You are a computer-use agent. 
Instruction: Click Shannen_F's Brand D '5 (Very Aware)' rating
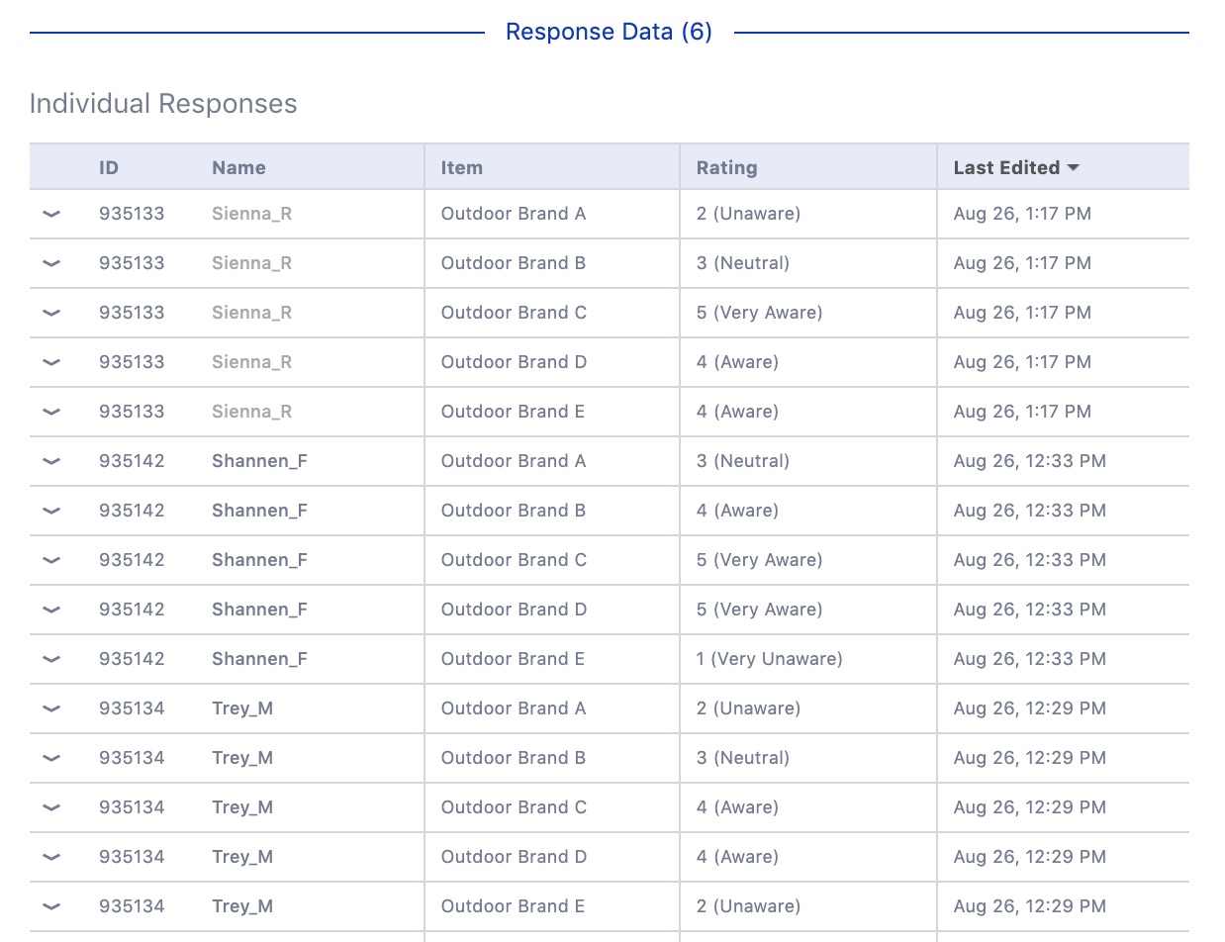click(759, 610)
